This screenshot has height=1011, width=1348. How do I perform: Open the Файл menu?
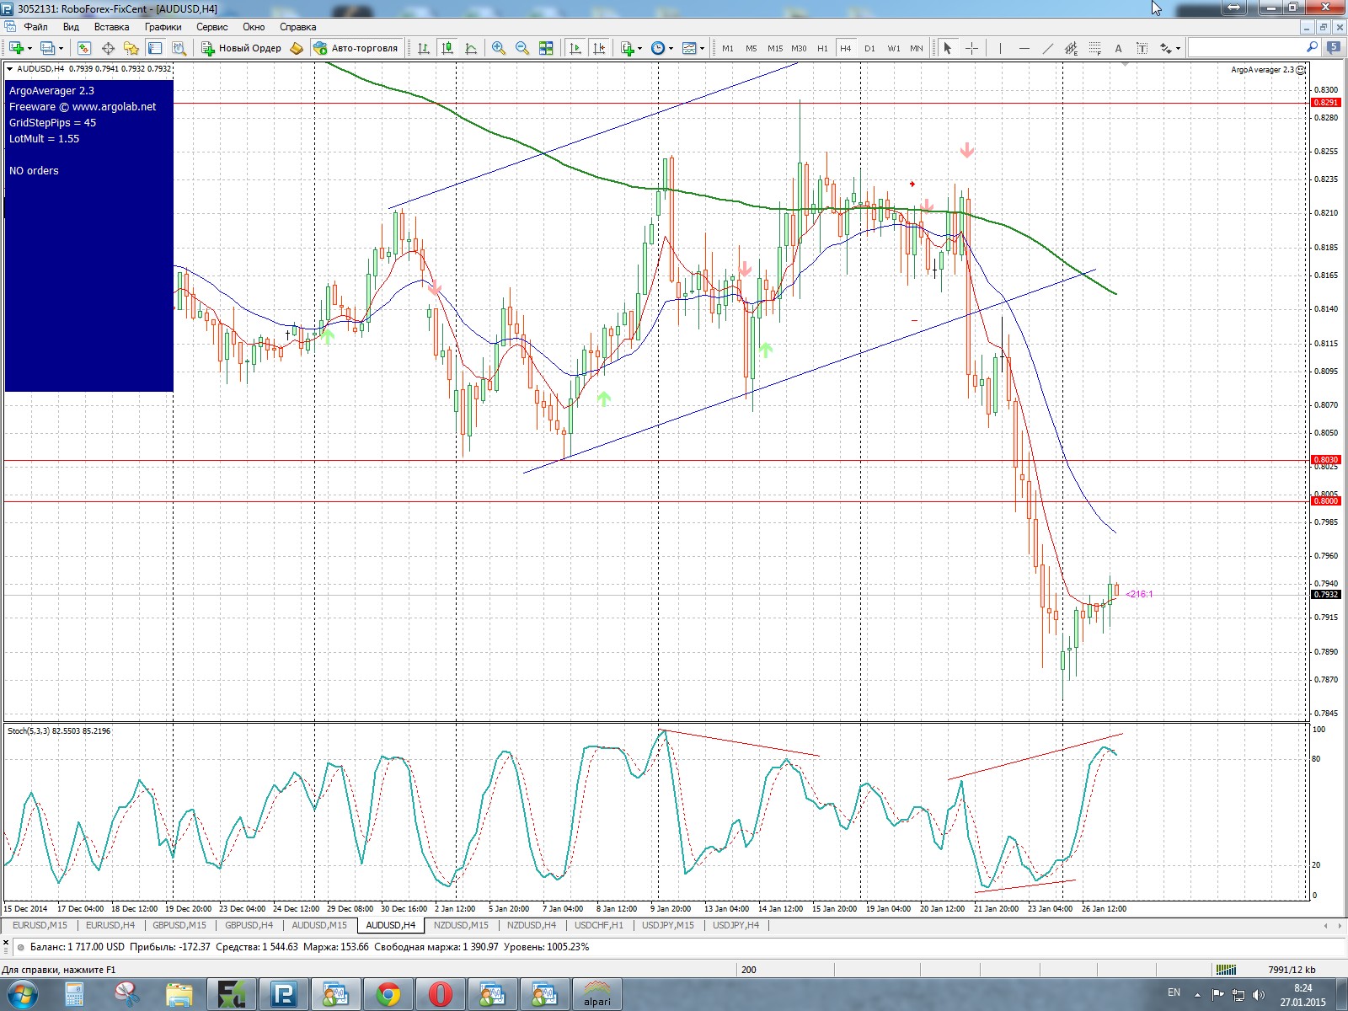pyautogui.click(x=35, y=27)
